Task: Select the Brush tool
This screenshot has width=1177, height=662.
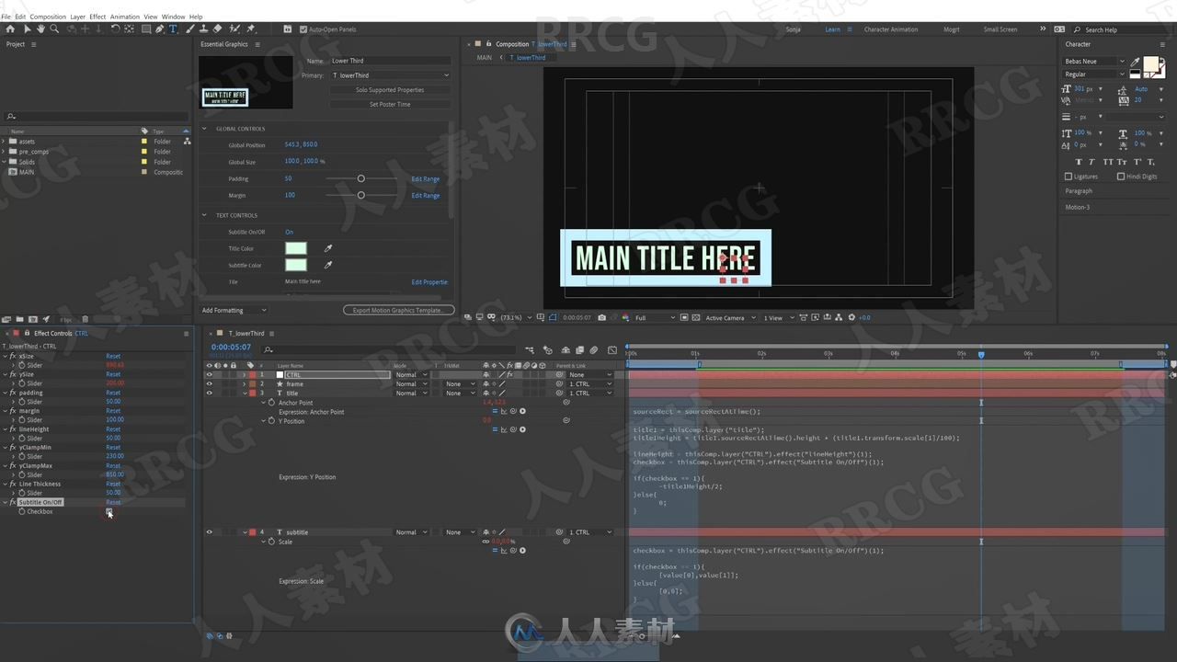Action: coord(189,29)
